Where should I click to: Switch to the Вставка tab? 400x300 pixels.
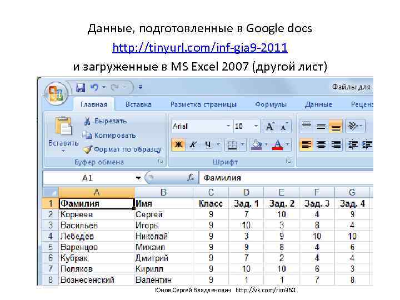coord(138,104)
